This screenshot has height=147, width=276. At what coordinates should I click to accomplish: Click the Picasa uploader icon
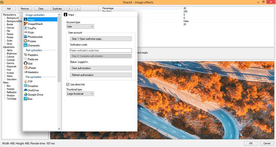click(26, 41)
